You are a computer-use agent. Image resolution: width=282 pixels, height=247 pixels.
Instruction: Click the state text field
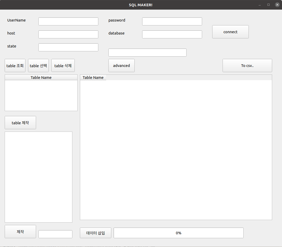pos(68,47)
